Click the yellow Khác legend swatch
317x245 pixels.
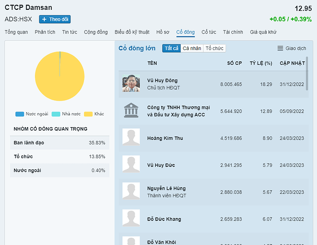(88, 114)
